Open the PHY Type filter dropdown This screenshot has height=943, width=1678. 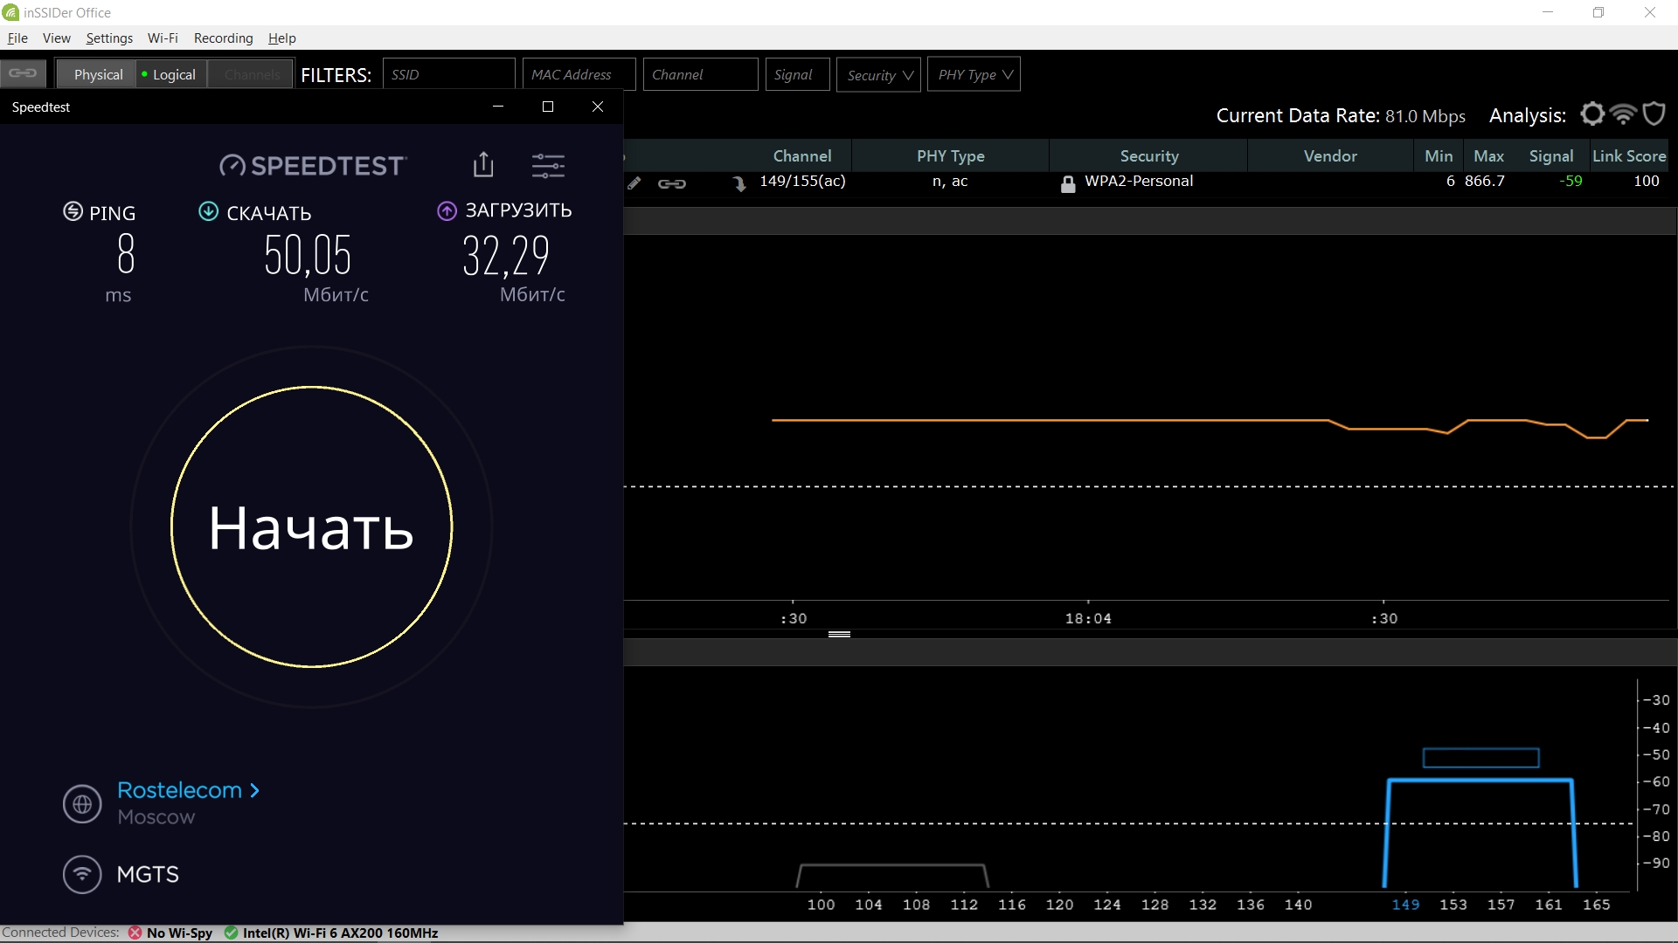[974, 74]
